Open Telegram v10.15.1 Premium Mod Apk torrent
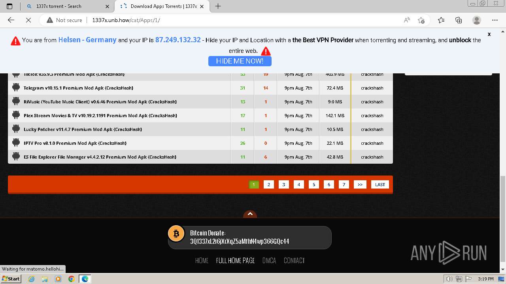This screenshot has width=506, height=284. 78,88
